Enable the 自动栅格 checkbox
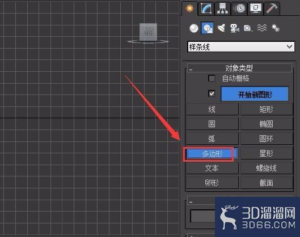 click(212, 78)
